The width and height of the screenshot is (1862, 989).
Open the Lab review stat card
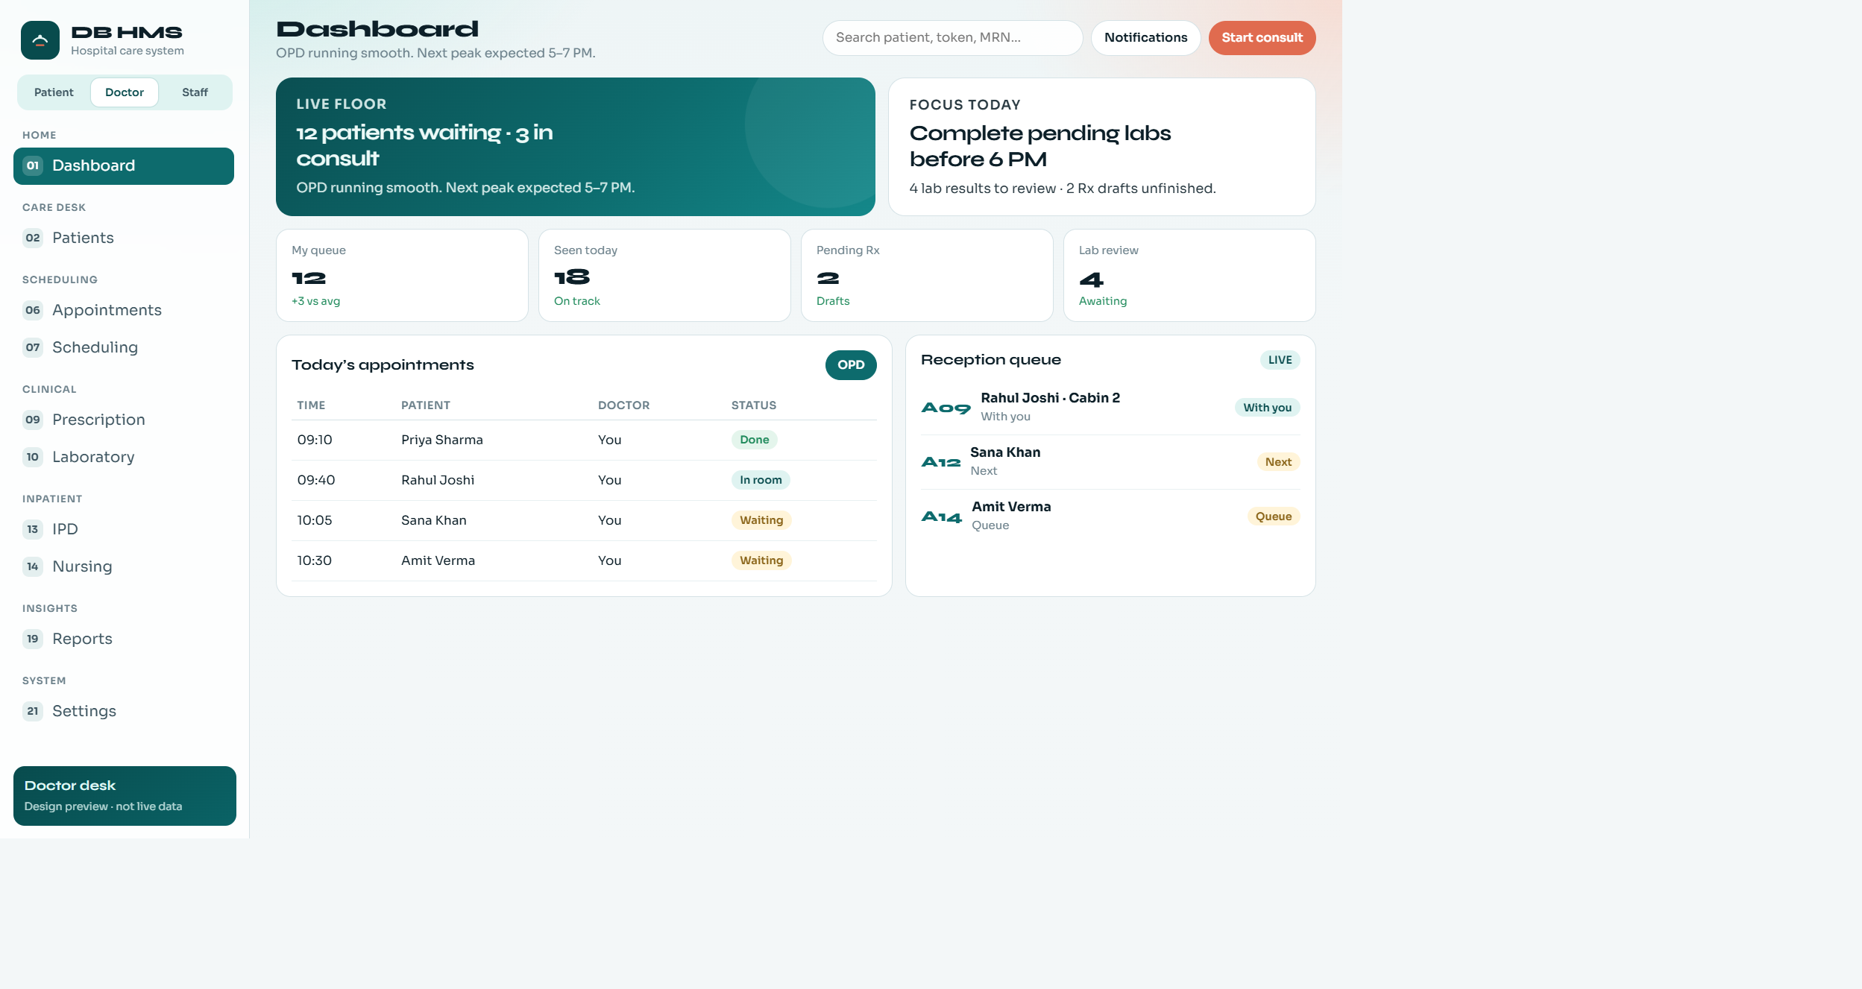1189,276
